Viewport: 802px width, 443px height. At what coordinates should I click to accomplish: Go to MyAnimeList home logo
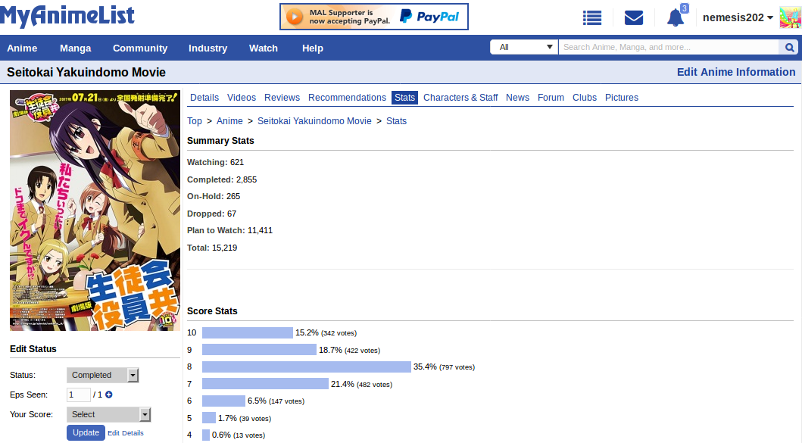[67, 16]
